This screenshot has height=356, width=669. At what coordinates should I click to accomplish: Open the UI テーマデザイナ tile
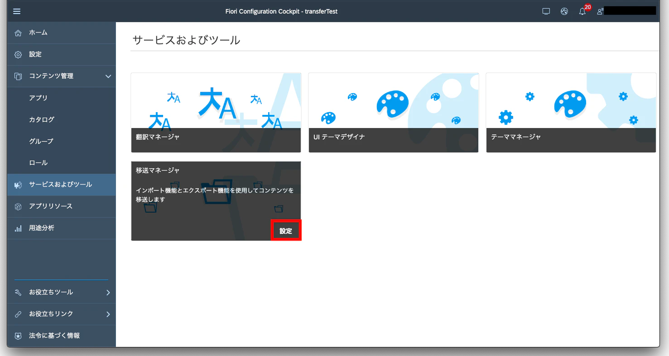394,113
